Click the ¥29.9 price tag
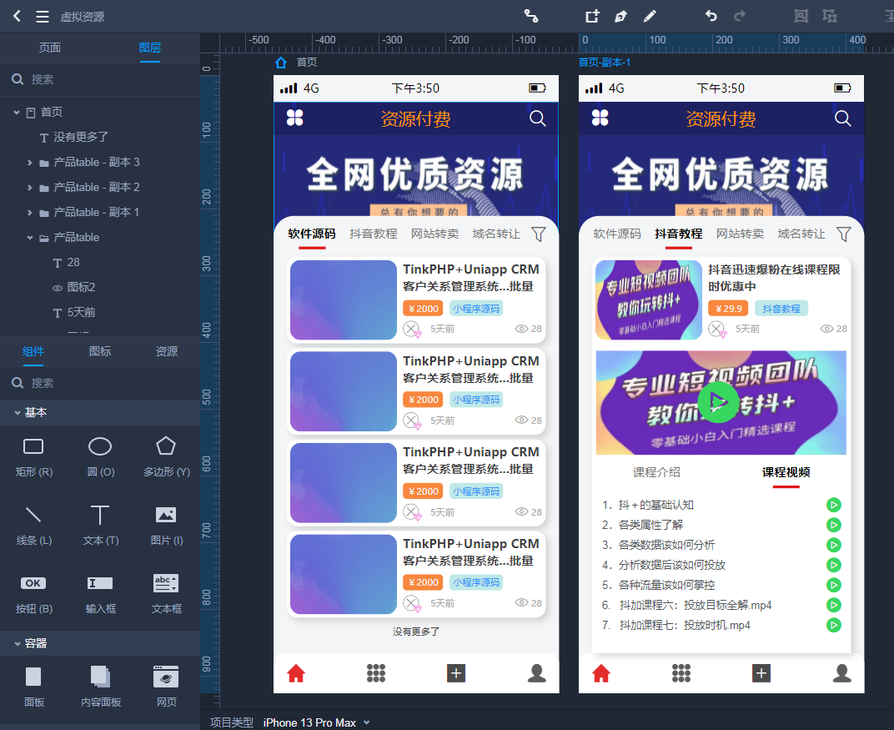Image resolution: width=894 pixels, height=730 pixels. (x=728, y=309)
